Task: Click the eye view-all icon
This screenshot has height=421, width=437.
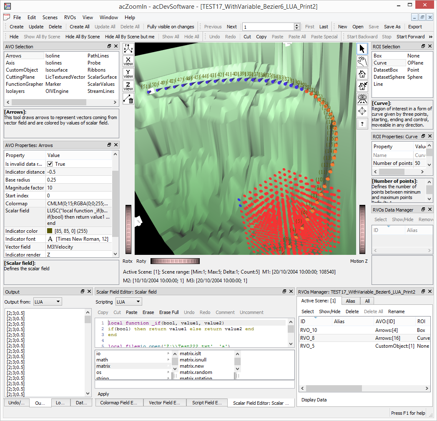Action: pyautogui.click(x=362, y=98)
